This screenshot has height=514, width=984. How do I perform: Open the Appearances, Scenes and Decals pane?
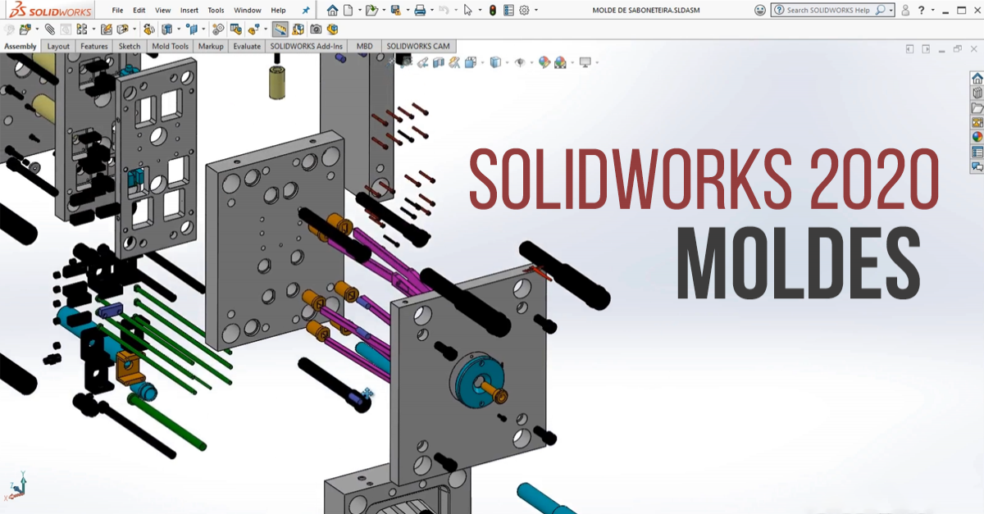(x=977, y=138)
